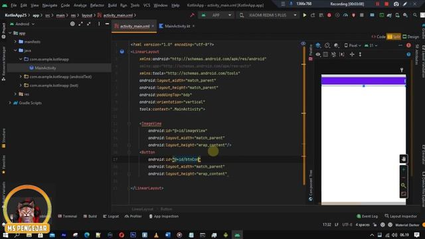This screenshot has height=239, width=425.
Task: Toggle the Design view mode
Action: click(x=410, y=37)
